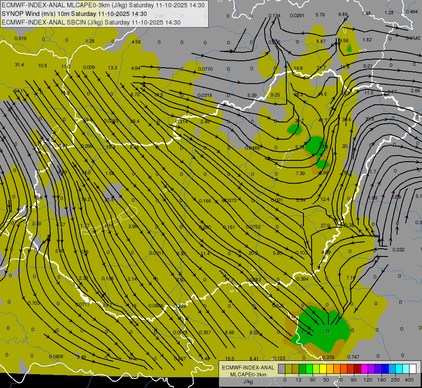The height and width of the screenshot is (388, 422).
Task: Click the gray swatch in the legend
Action: coord(281,369)
